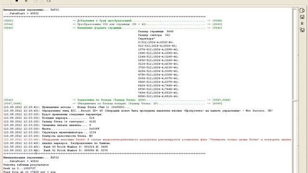Click the "Bank 00 Block Number D: 001024 H: 0400" line
The width and height of the screenshot is (308, 173).
pyautogui.click(x=56, y=147)
